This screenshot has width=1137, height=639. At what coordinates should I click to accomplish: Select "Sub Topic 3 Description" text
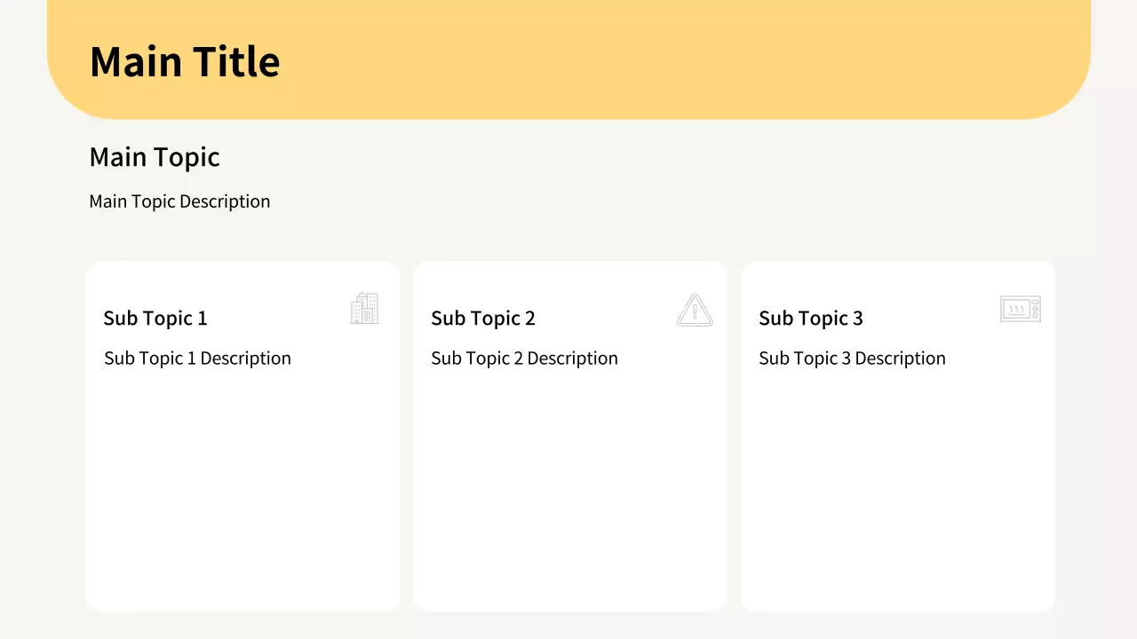pyautogui.click(x=852, y=359)
